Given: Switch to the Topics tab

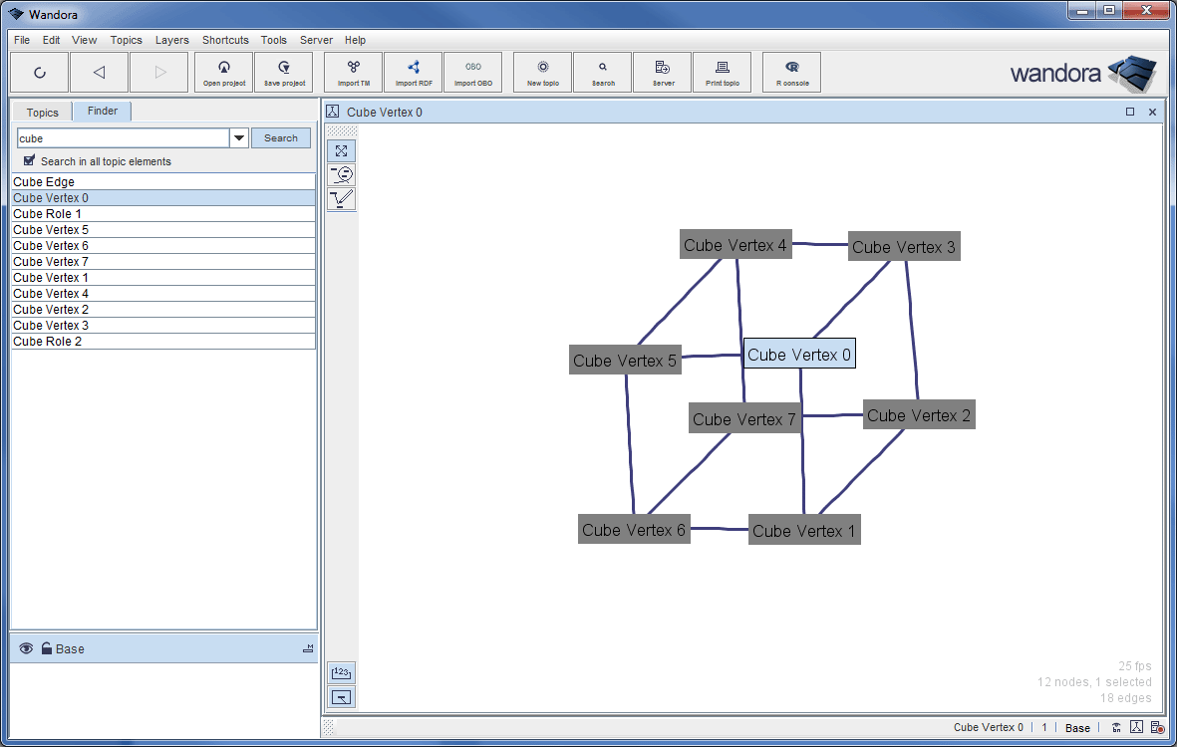Looking at the screenshot, I should coord(41,112).
